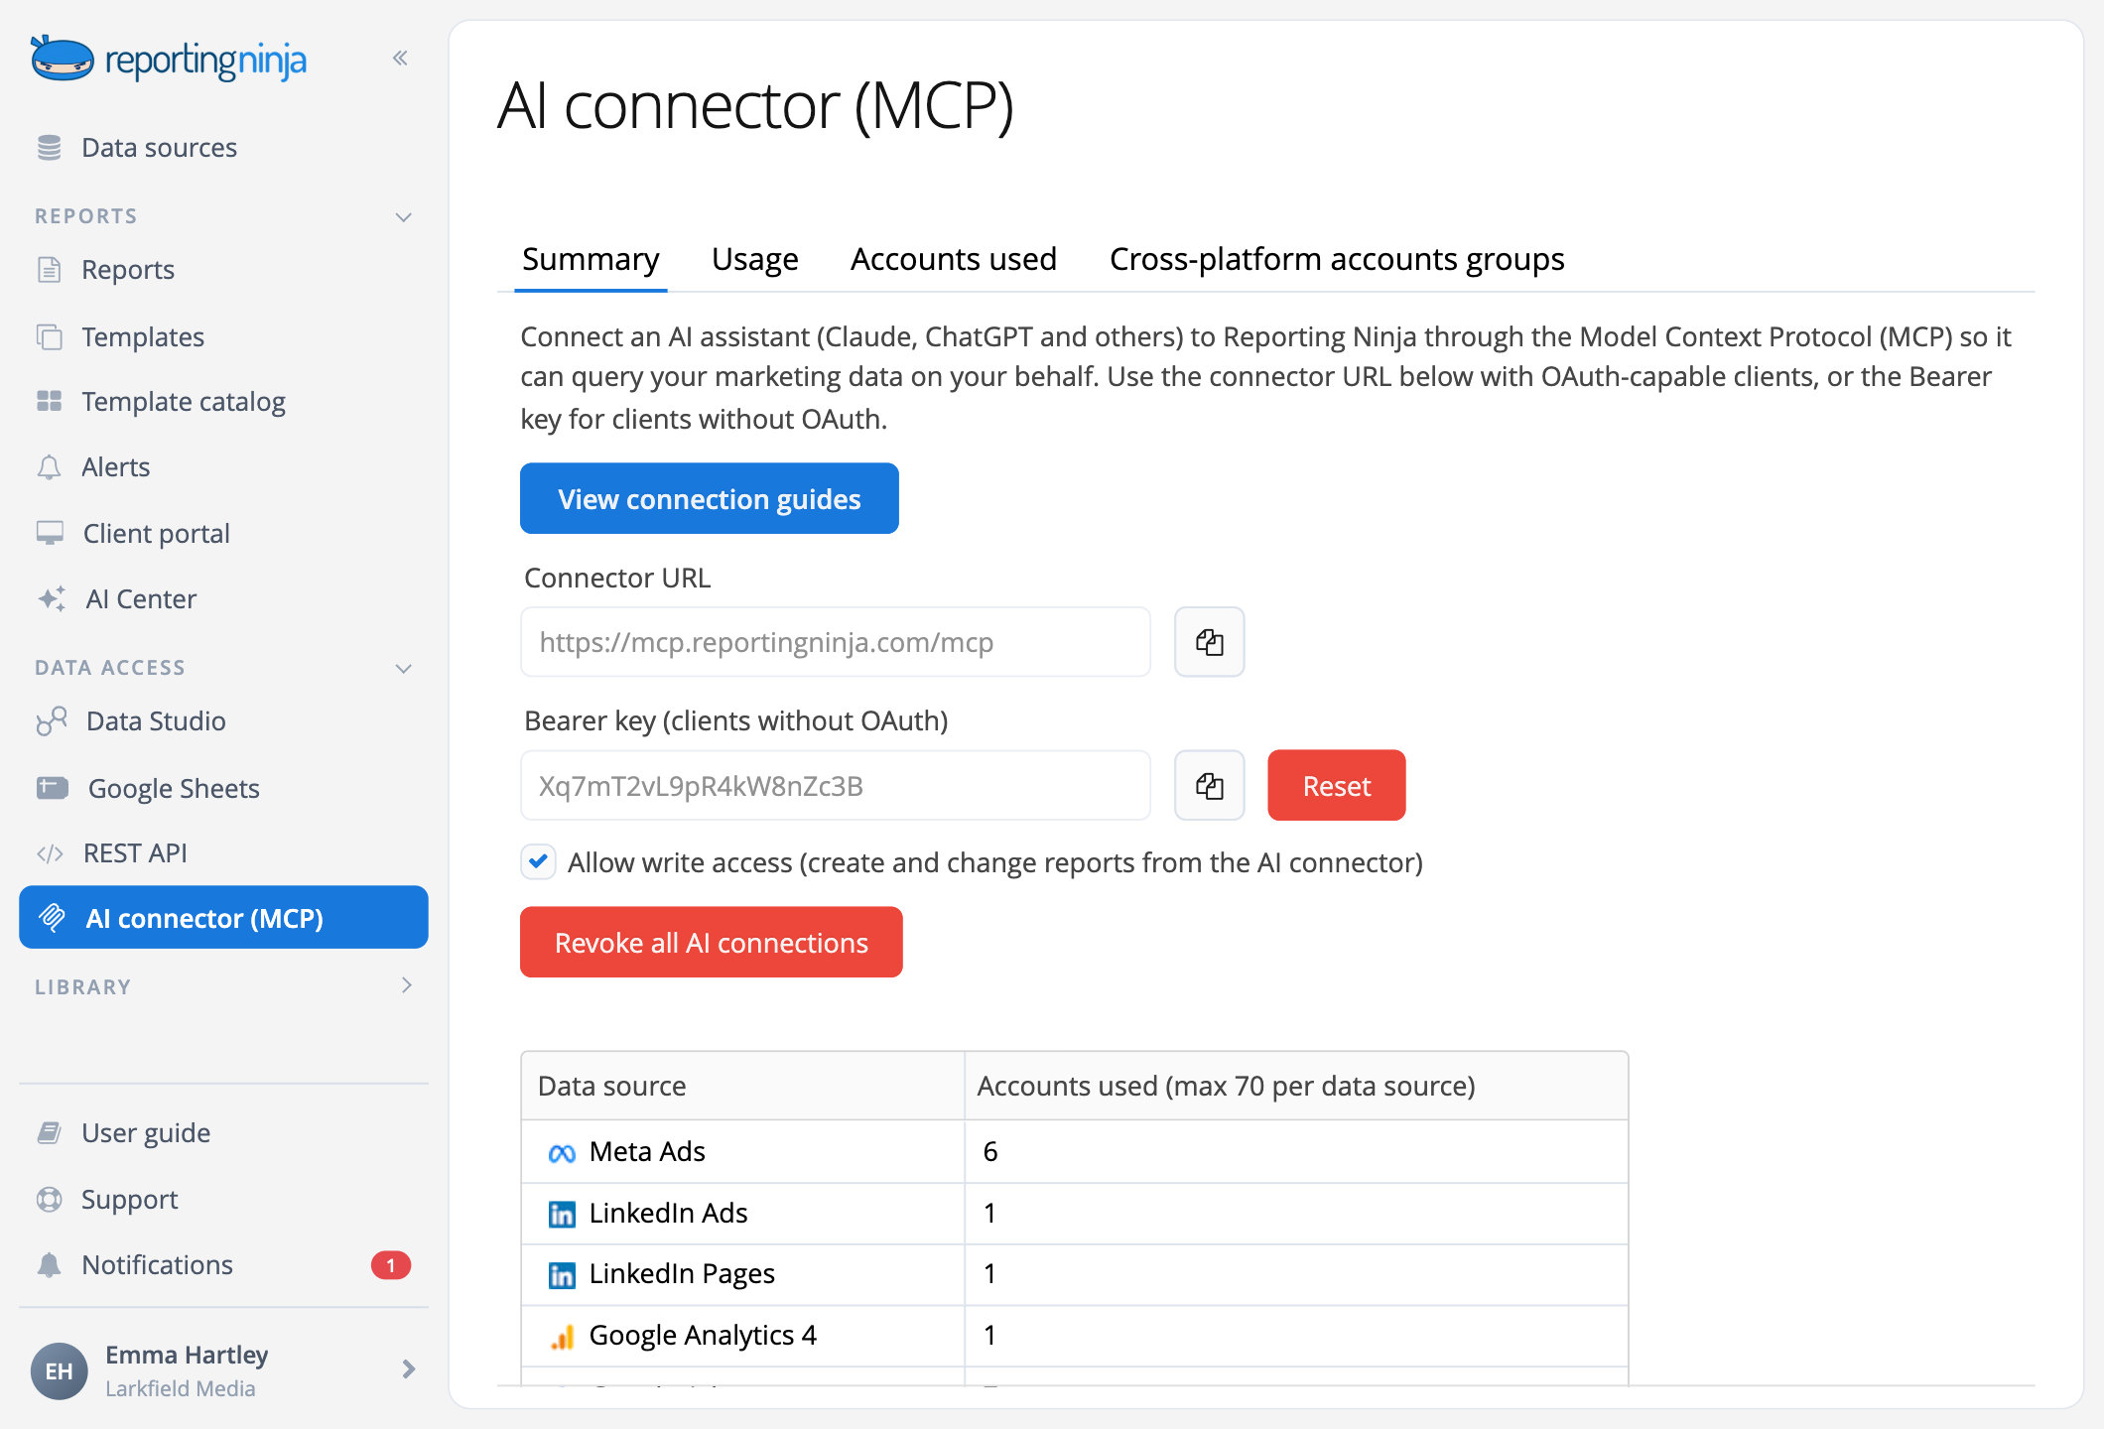The image size is (2104, 1429).
Task: Open the REST API page
Action: point(135,853)
